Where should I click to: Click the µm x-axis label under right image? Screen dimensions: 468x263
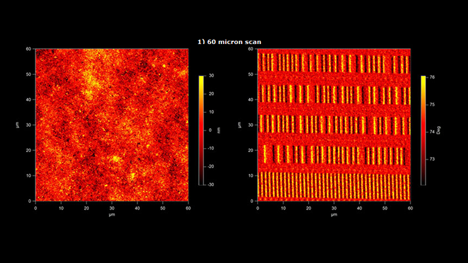(334, 214)
